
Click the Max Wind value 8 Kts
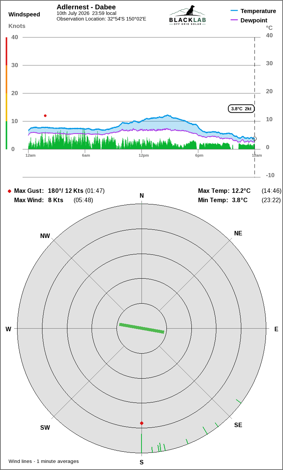click(55, 200)
